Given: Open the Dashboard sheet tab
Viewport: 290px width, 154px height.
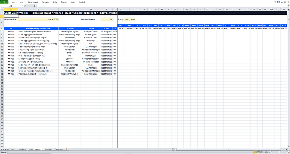Looking at the screenshot, I should [48, 149].
